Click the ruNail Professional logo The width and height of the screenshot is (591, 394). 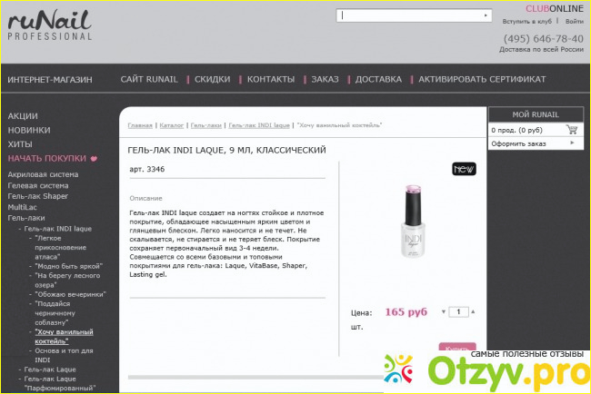pos(50,25)
